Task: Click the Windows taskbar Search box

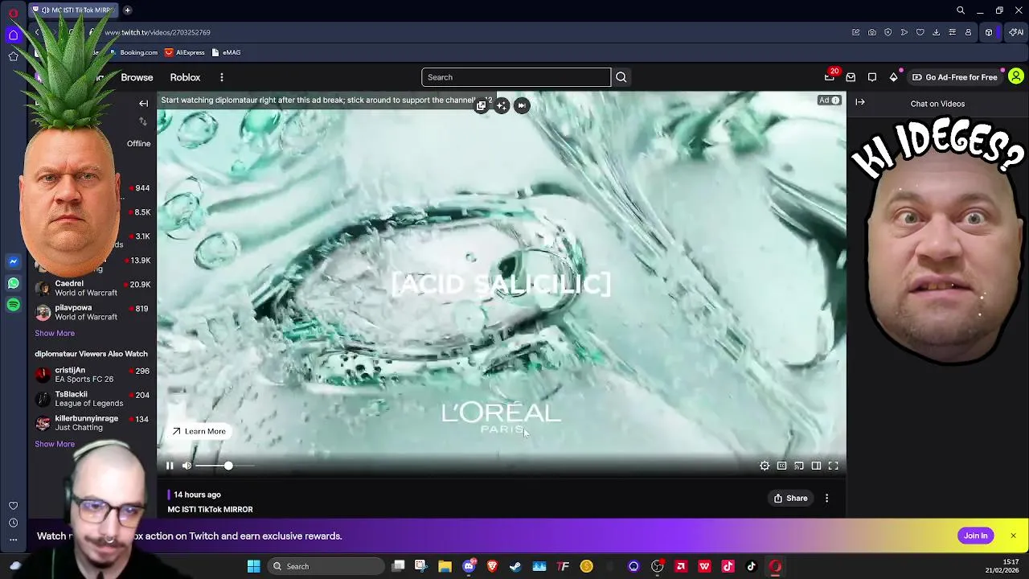Action: (326, 566)
